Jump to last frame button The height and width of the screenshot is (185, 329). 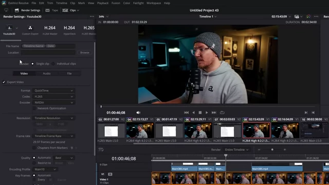point(214,113)
